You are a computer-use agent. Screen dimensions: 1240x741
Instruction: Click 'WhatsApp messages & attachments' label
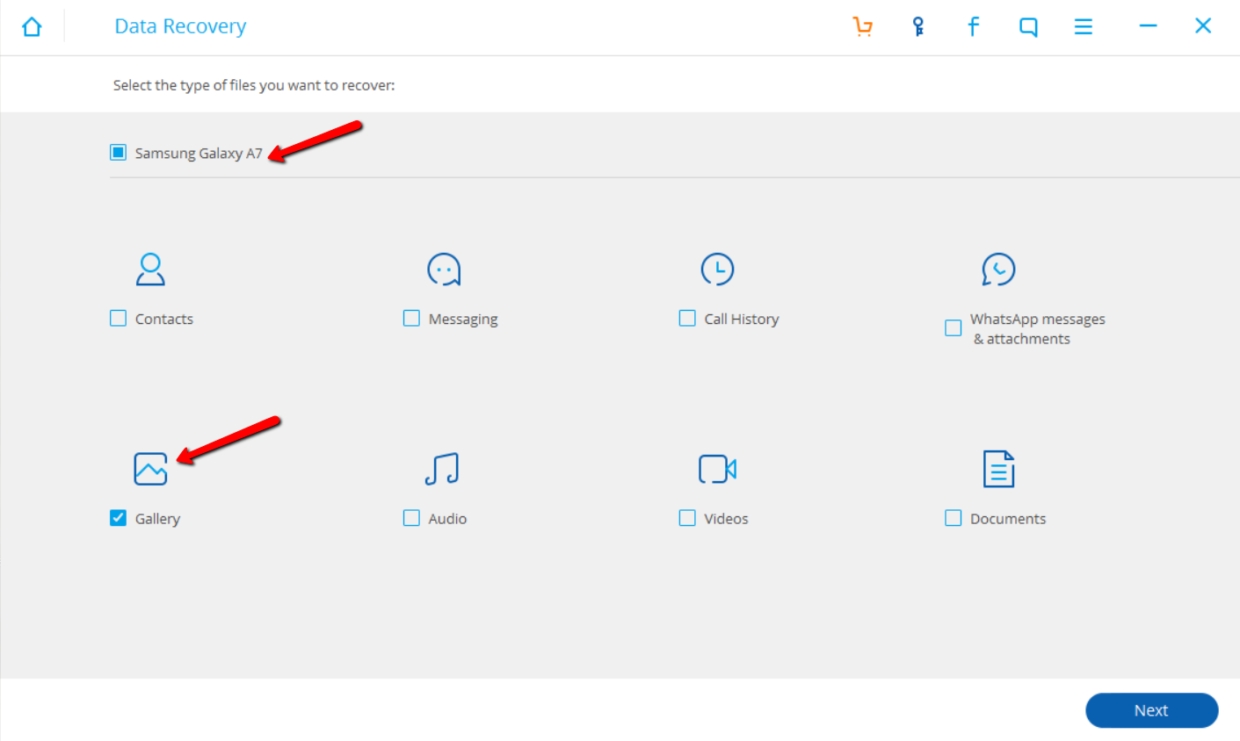(x=1037, y=329)
